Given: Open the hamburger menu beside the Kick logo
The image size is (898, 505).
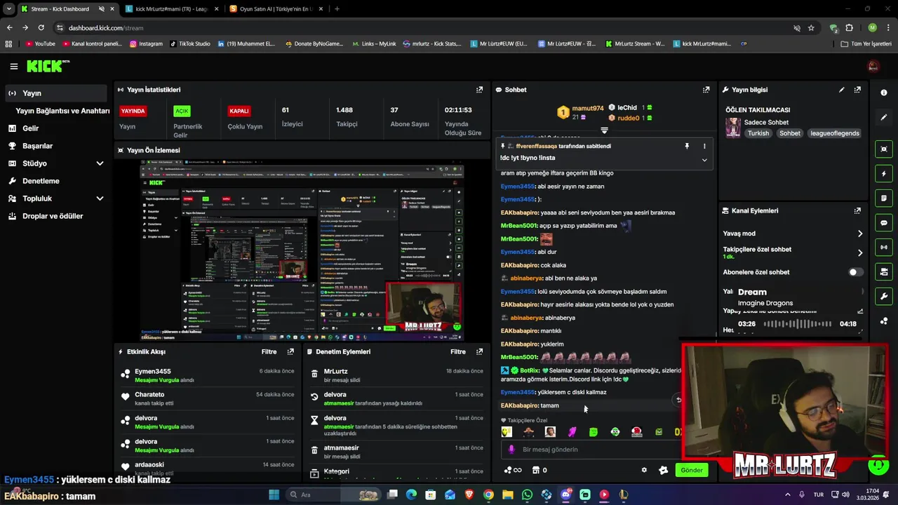Looking at the screenshot, I should click(13, 67).
